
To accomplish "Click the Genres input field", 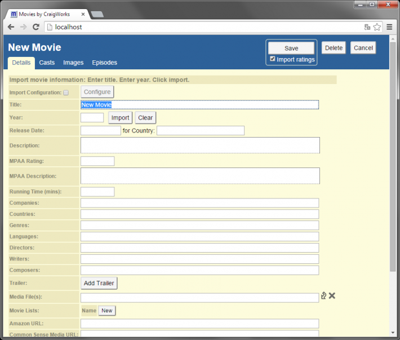I will tap(200, 226).
